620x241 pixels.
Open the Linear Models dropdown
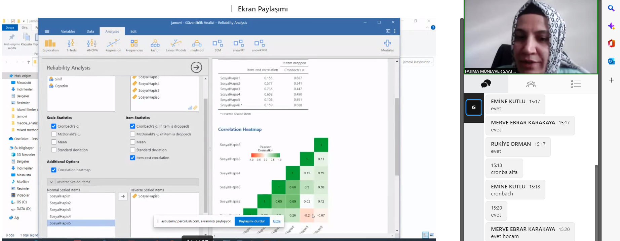point(176,45)
